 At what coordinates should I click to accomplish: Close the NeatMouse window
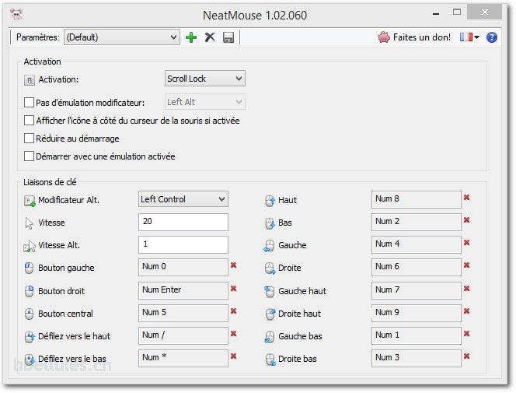pos(484,12)
